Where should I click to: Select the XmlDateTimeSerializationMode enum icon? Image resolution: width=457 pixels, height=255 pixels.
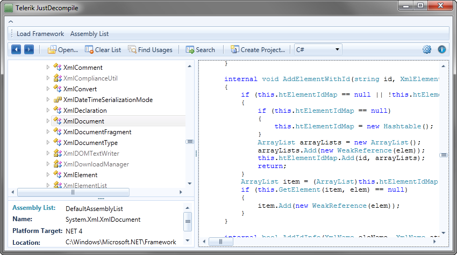pos(58,99)
